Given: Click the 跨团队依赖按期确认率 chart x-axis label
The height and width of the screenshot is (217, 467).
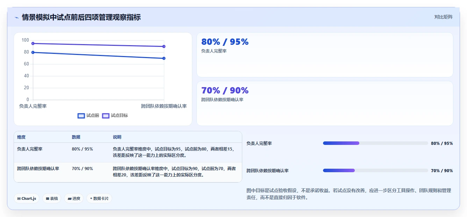Looking at the screenshot, I should click(x=164, y=106).
